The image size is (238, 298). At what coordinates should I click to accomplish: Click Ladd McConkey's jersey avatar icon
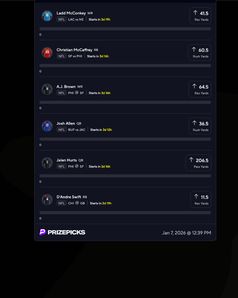(47, 16)
